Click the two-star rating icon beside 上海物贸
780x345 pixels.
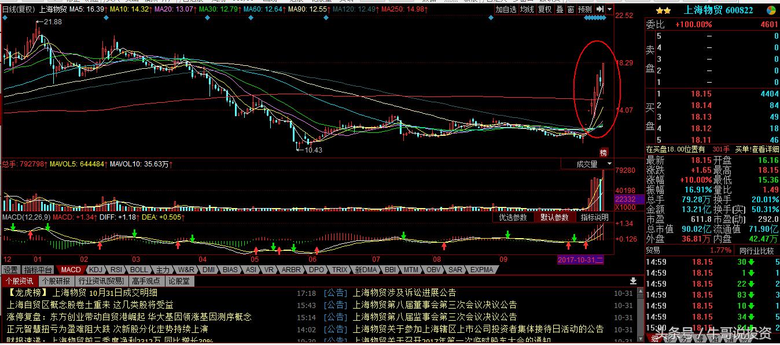tap(663, 9)
